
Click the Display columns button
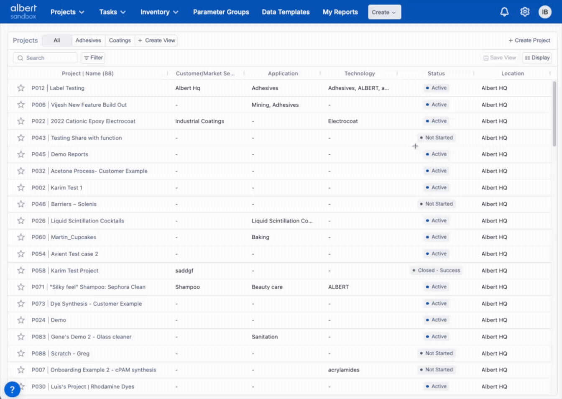pos(537,58)
